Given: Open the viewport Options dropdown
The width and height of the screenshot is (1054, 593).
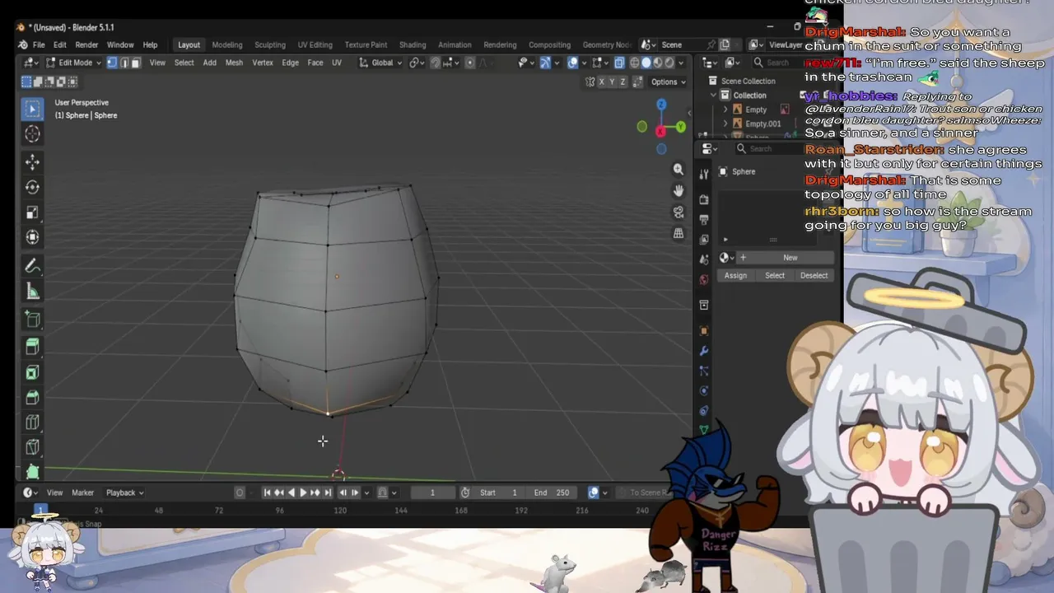Looking at the screenshot, I should tap(668, 82).
